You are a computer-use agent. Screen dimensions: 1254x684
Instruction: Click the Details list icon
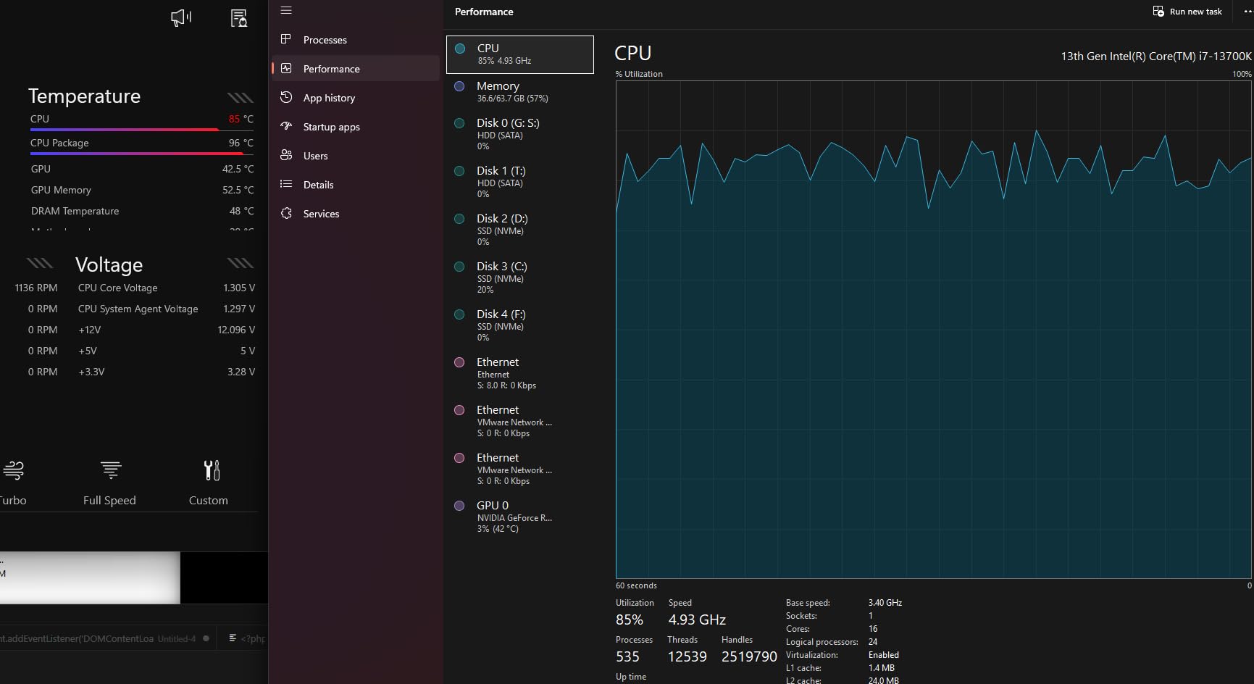pos(286,184)
